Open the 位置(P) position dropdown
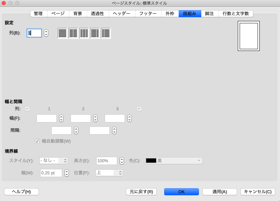 pyautogui.click(x=109, y=173)
